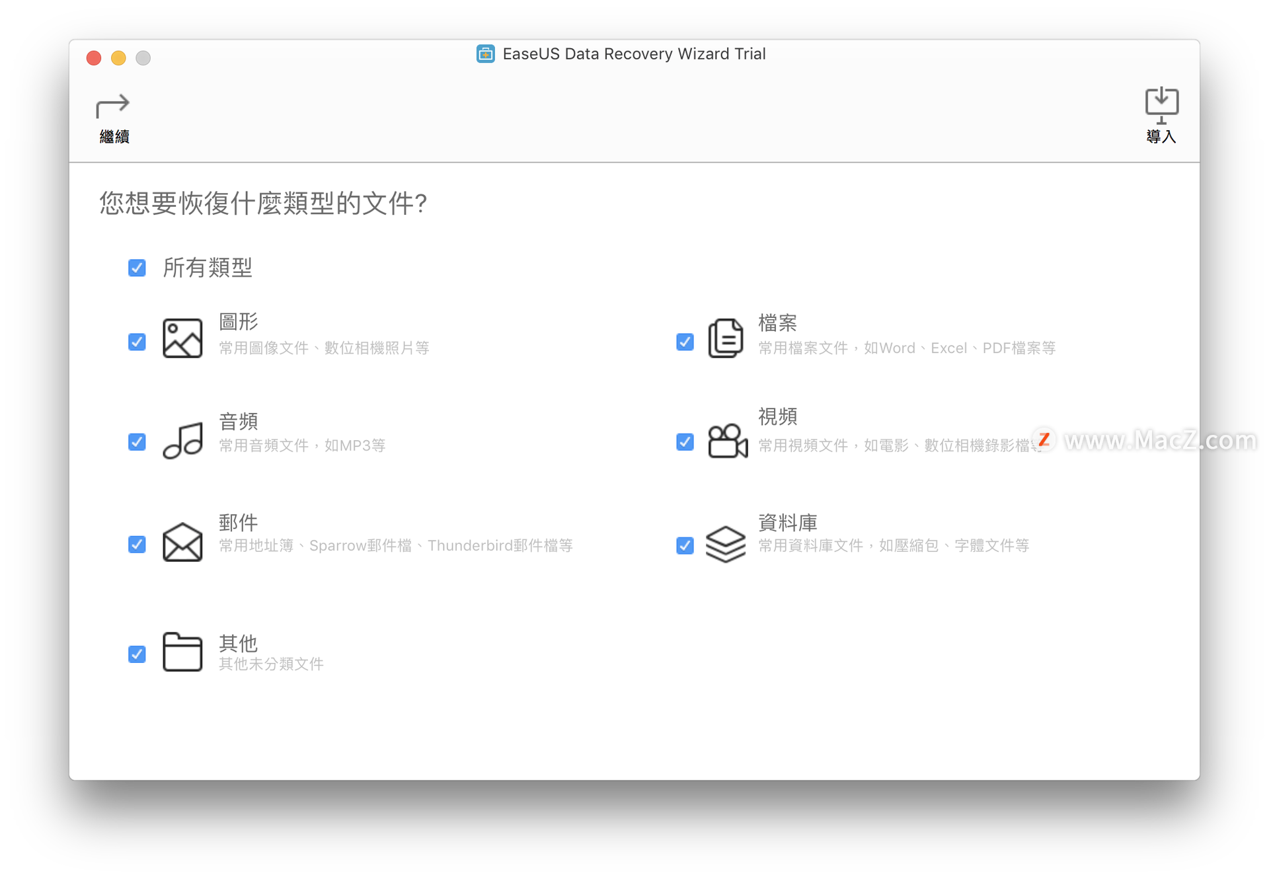The image size is (1269, 879).
Task: Click description 常用圖像文件、數位相機照片等
Action: pyautogui.click(x=324, y=348)
